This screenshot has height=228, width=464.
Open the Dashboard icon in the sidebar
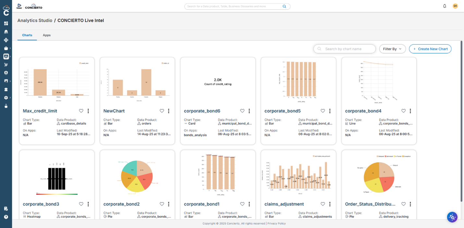coord(6,23)
